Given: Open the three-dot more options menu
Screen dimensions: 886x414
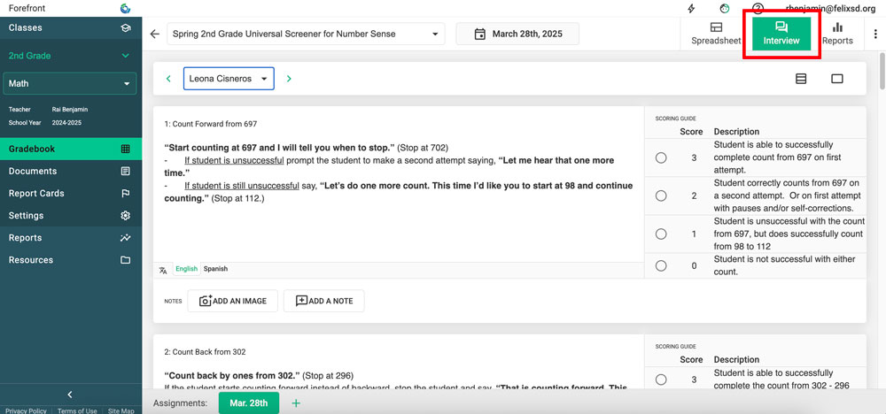Looking at the screenshot, I should 875,34.
